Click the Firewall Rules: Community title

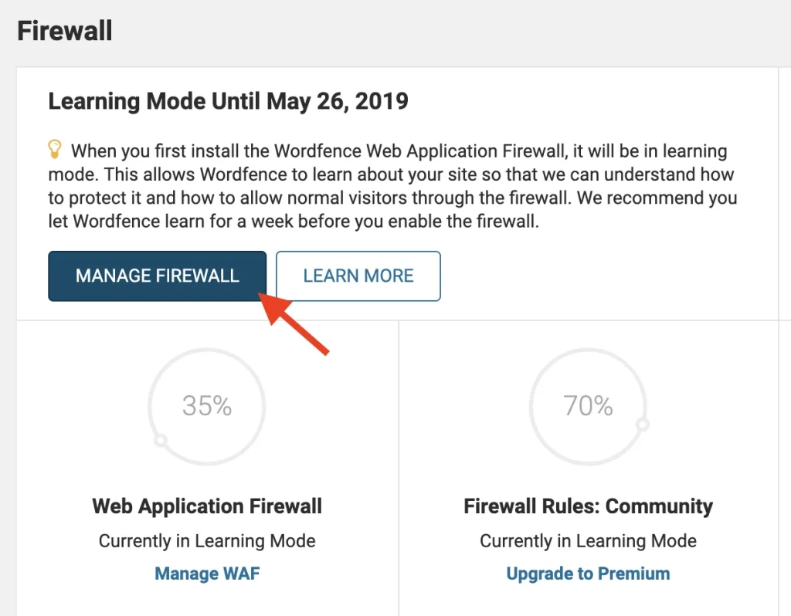(588, 506)
